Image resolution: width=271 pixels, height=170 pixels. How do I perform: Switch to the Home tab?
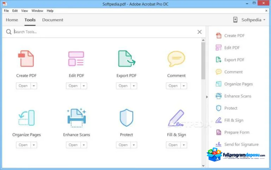[x=12, y=20]
